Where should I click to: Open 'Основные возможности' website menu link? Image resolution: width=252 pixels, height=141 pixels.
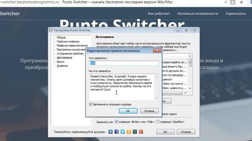(x=198, y=14)
